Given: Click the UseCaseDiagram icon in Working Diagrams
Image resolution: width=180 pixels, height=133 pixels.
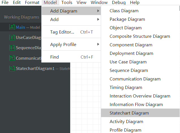Looking at the screenshot, I should point(12,37).
